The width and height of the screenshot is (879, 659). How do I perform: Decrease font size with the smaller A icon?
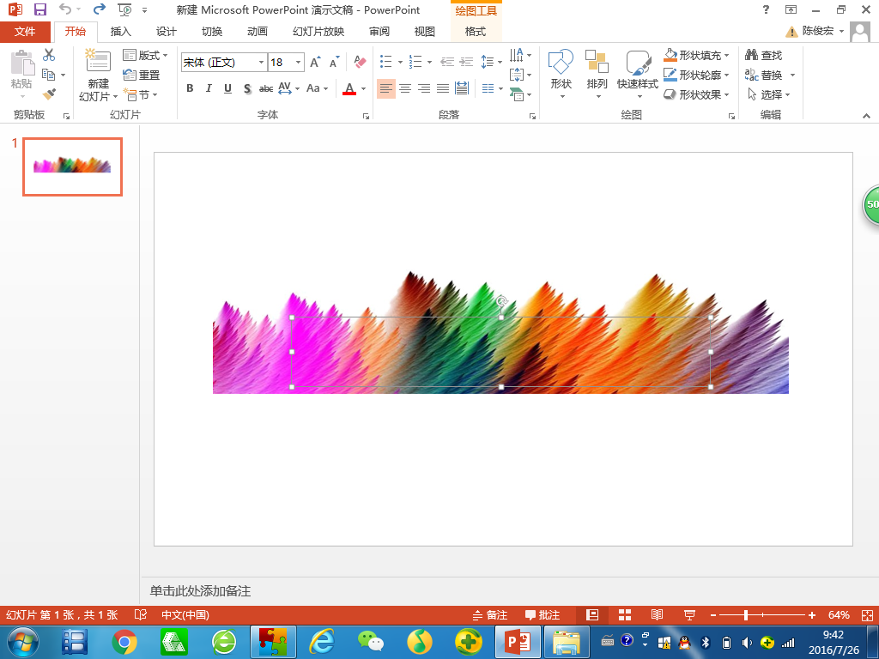tap(334, 62)
